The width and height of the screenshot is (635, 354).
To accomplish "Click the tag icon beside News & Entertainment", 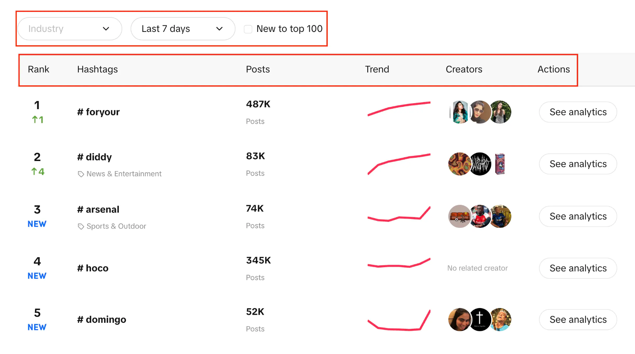I will click(81, 174).
